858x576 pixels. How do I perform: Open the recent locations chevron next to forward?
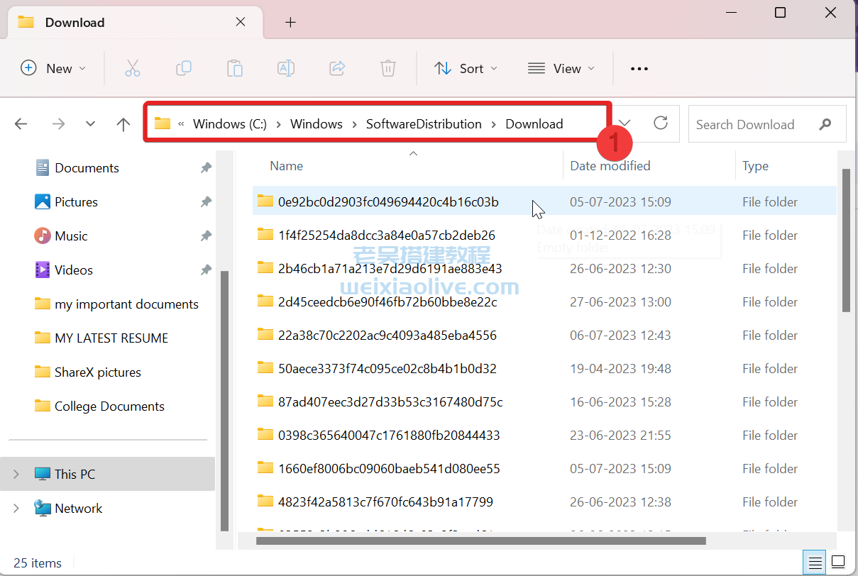point(90,123)
